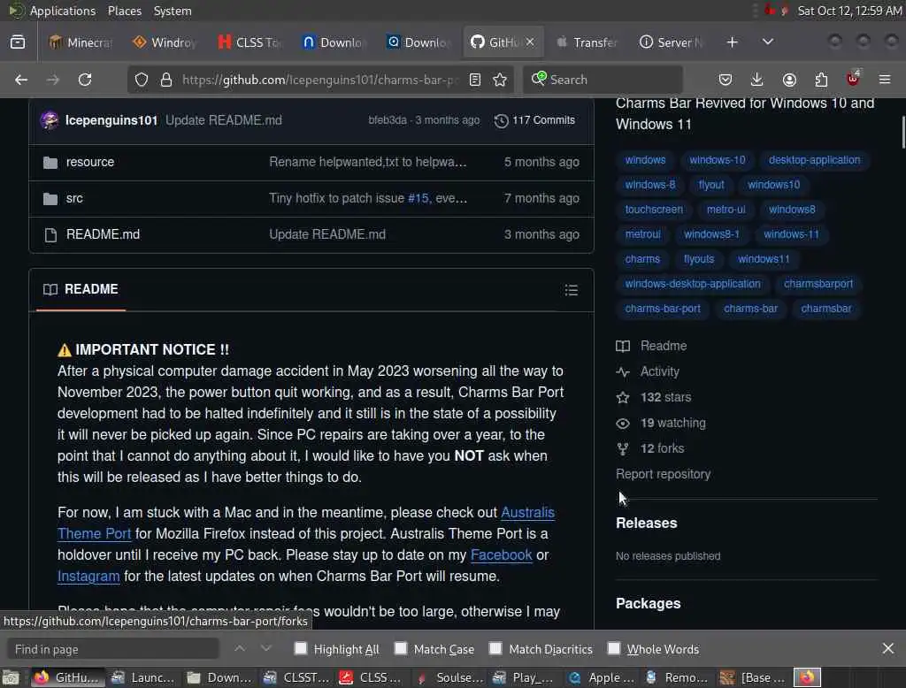This screenshot has width=906, height=688.
Task: Enable Highlight All checkbox
Action: pyautogui.click(x=301, y=648)
